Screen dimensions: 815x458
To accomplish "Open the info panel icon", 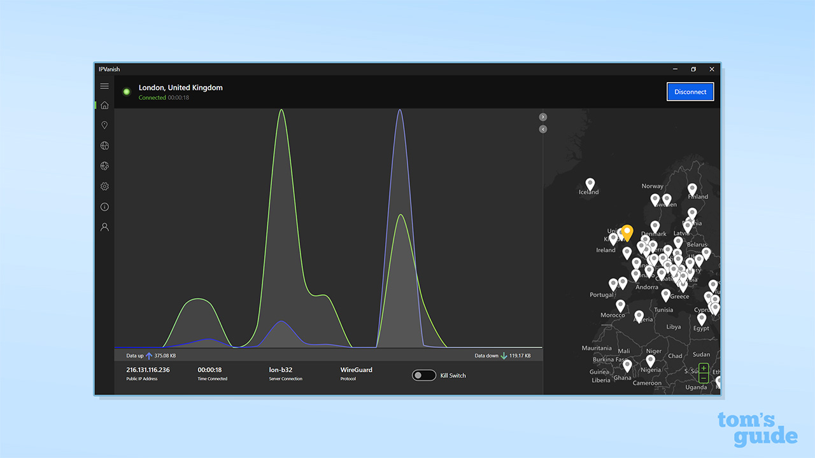I will [x=104, y=207].
